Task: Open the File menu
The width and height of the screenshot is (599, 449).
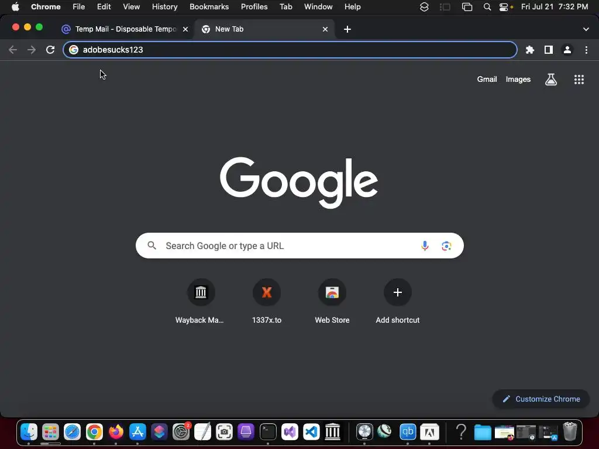Action: 79,7
